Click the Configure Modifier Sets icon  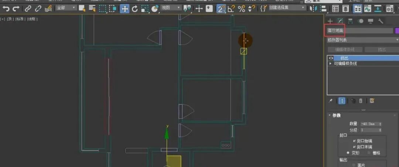click(372, 101)
